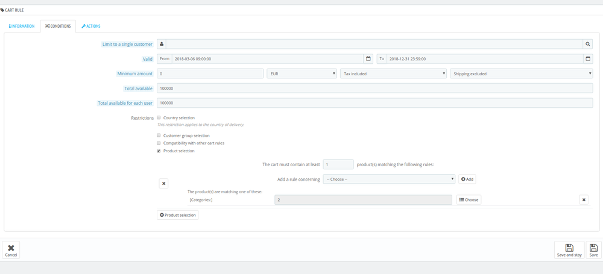Click the Total available field
This screenshot has width=603, height=274.
tap(375, 88)
